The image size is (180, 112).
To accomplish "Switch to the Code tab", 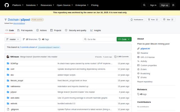I will 10,31.
